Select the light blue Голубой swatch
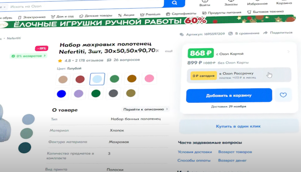Viewport: 301px width, 172px height. pyautogui.click(x=97, y=79)
